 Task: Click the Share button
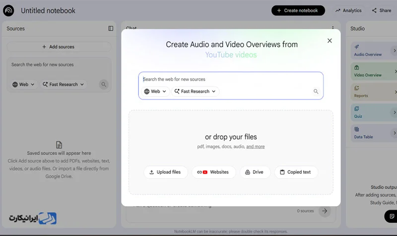[382, 10]
